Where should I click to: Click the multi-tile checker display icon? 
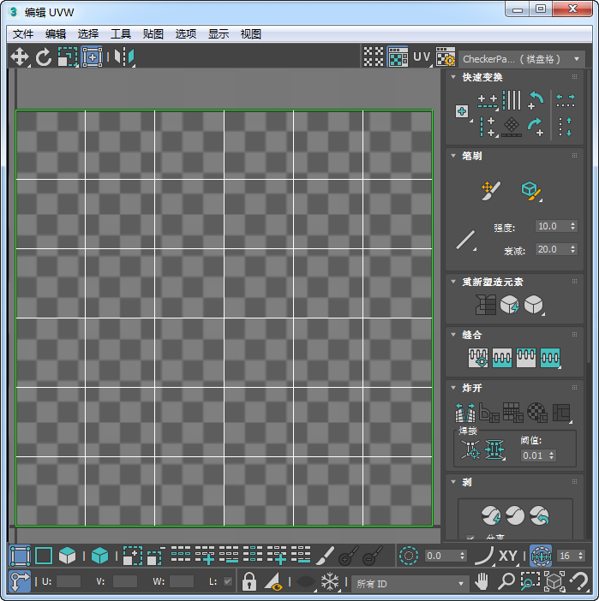click(x=374, y=57)
